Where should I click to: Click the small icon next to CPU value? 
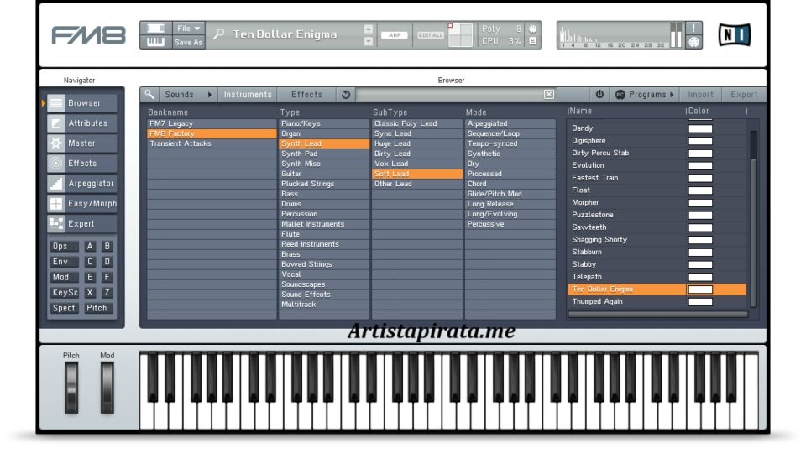(x=532, y=40)
